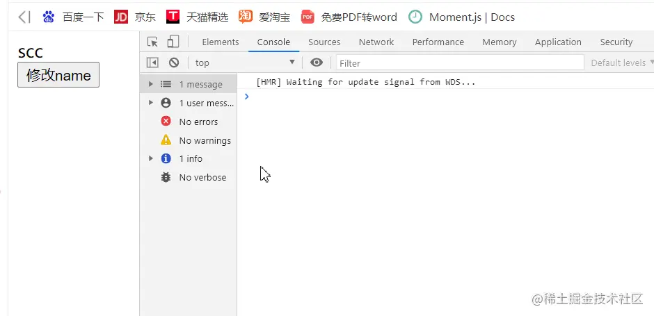The image size is (654, 316).
Task: Select the message list icon
Action: (x=166, y=84)
